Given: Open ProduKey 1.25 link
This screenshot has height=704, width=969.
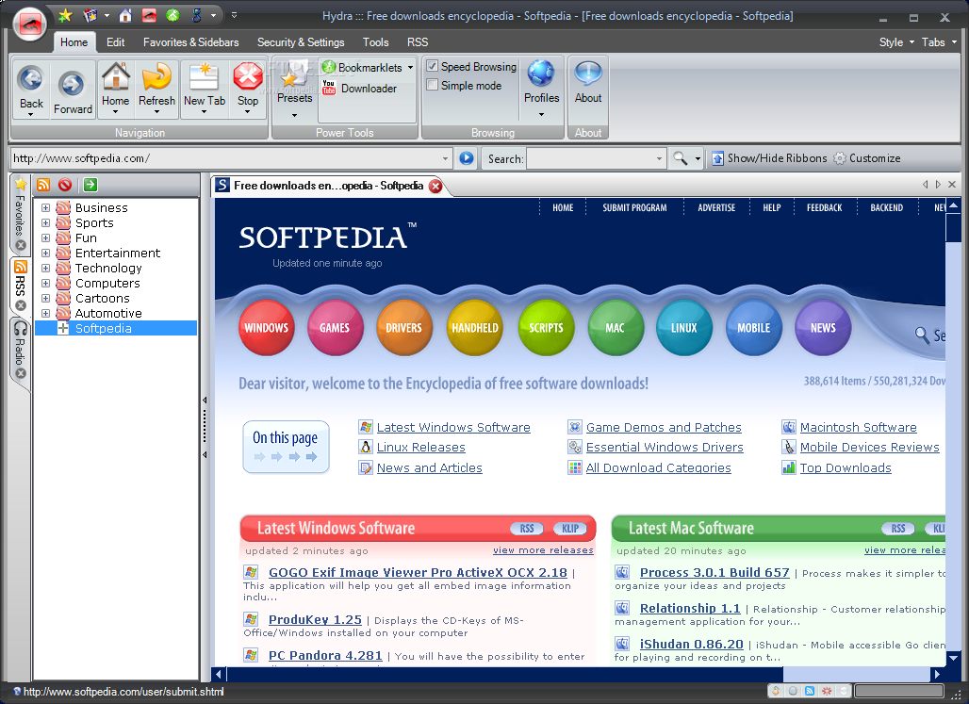Looking at the screenshot, I should (x=315, y=619).
